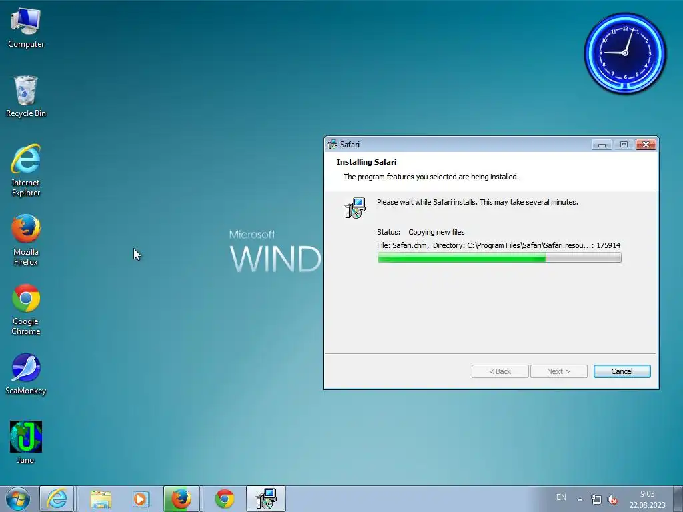Viewport: 683px width, 512px height.
Task: Click the 'Status: Copying new files' text
Action: pyautogui.click(x=421, y=232)
